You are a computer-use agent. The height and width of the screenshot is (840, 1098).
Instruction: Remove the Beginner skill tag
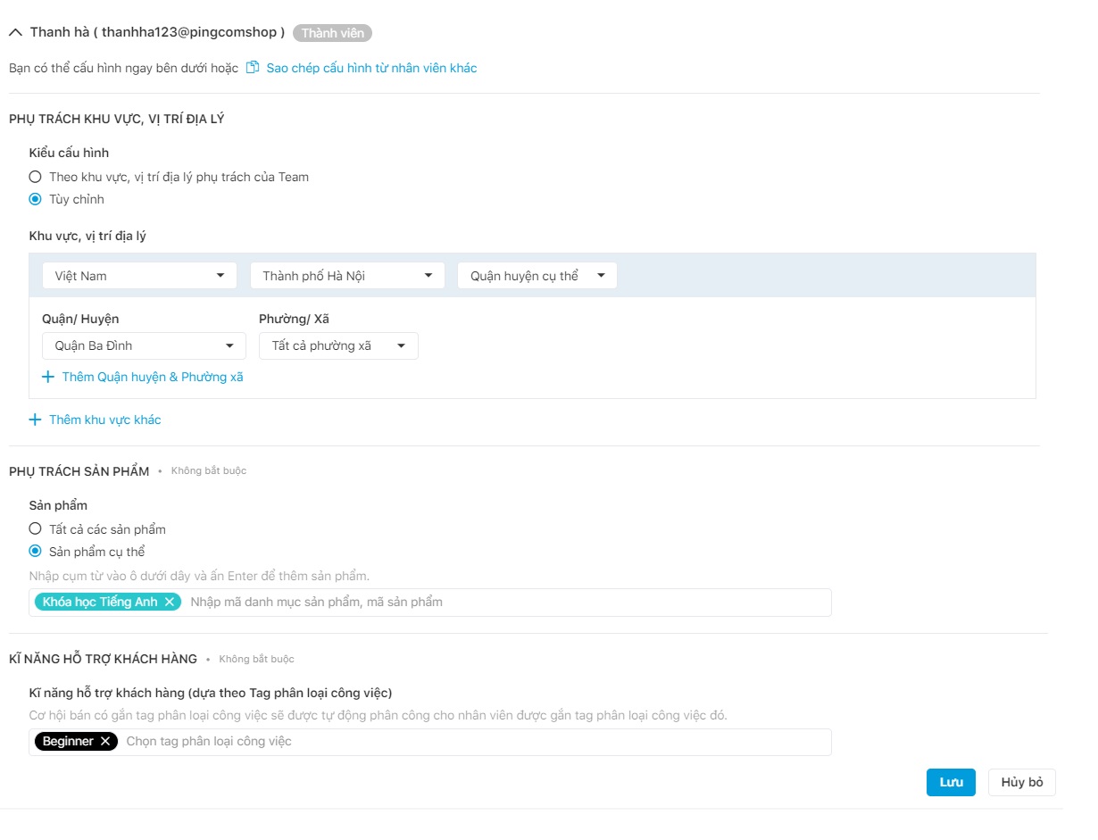[105, 741]
